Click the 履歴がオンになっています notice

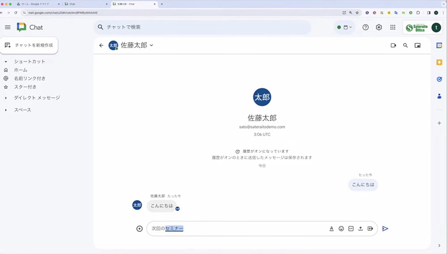[x=266, y=152]
